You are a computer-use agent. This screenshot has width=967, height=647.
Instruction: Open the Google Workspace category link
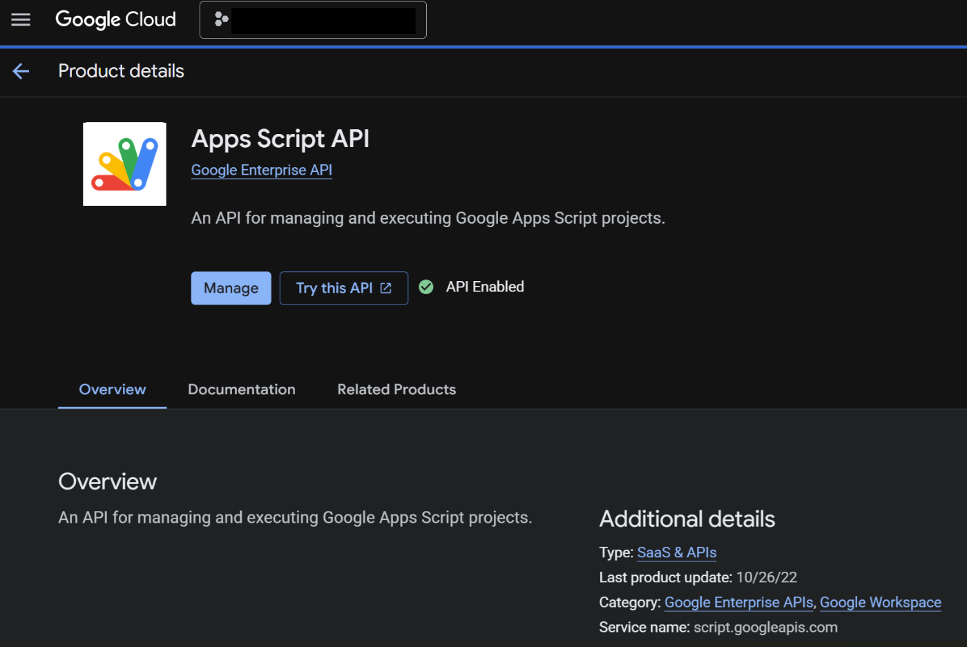pyautogui.click(x=881, y=602)
